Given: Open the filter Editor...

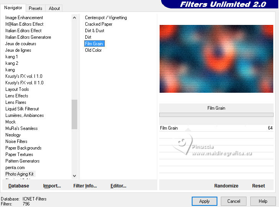Looking at the screenshot, I should pyautogui.click(x=118, y=186).
